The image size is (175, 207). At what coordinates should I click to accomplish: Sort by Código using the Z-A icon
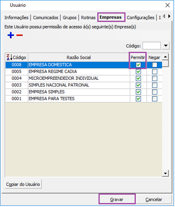pyautogui.click(x=10, y=57)
